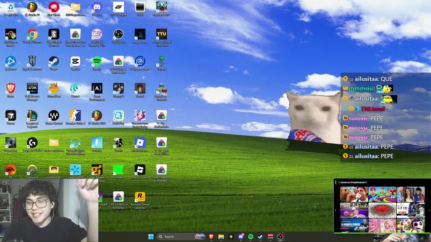Launch Fortnite
Image resolution: width=431 pixels, height=242 pixels.
coord(97,145)
